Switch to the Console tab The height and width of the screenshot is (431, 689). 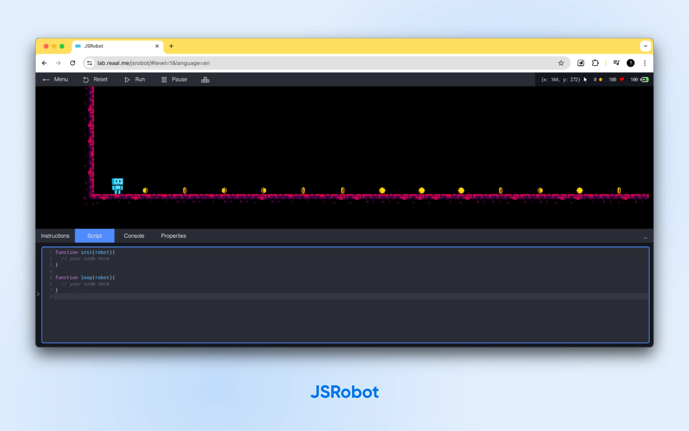click(133, 236)
